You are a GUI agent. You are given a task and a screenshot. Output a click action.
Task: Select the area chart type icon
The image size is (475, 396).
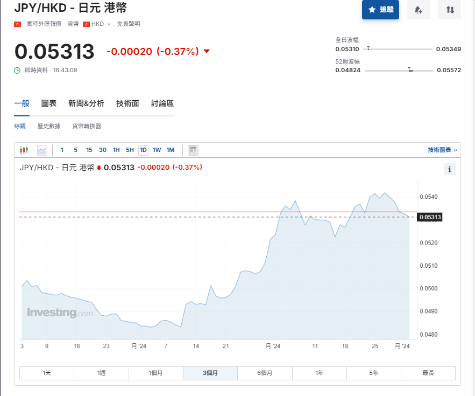[x=42, y=150]
